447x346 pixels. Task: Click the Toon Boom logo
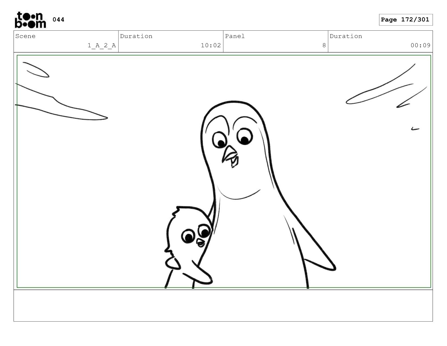click(x=30, y=20)
